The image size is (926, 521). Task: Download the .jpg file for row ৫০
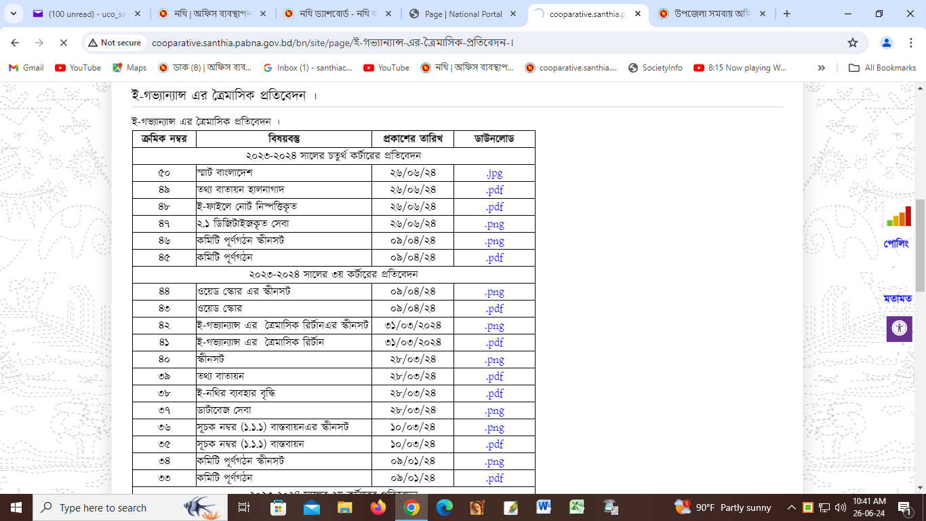tap(494, 173)
